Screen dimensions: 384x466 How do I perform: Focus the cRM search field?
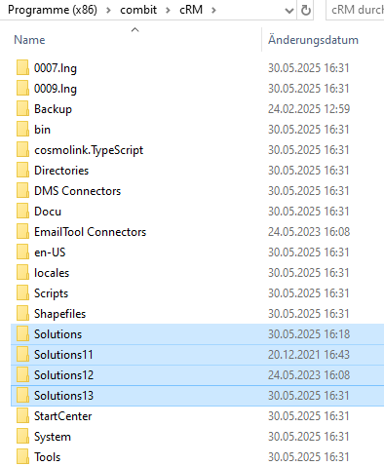tap(355, 10)
